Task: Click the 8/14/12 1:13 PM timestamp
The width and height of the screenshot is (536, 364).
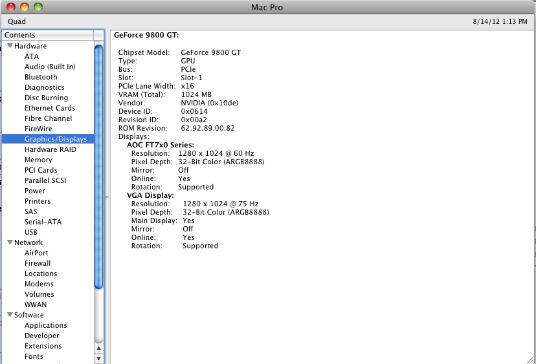Action: pyautogui.click(x=500, y=21)
